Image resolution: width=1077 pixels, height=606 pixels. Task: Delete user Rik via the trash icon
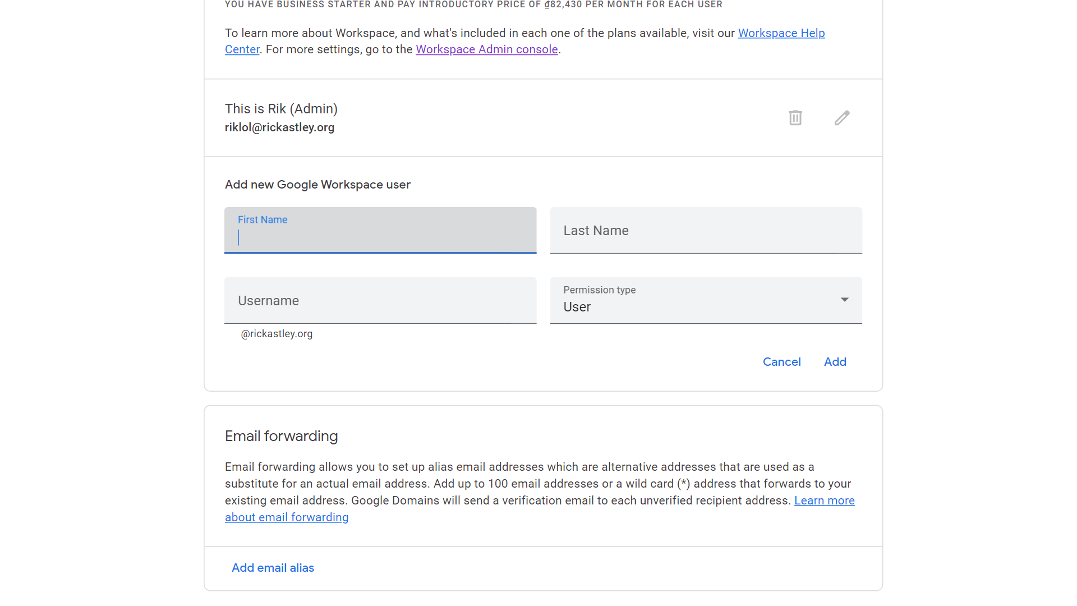tap(795, 118)
